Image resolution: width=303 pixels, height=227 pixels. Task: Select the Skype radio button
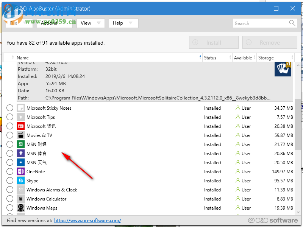(10, 181)
